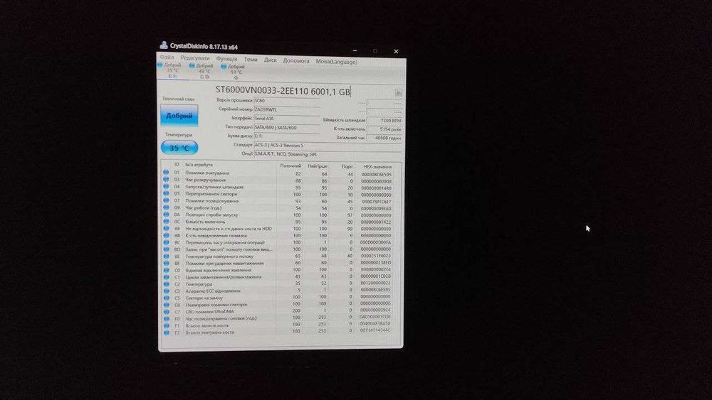712x400 pixels.
Task: Click the HEX-значення column header
Action: point(377,167)
